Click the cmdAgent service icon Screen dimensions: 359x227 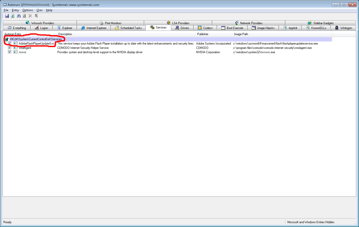tap(16, 48)
